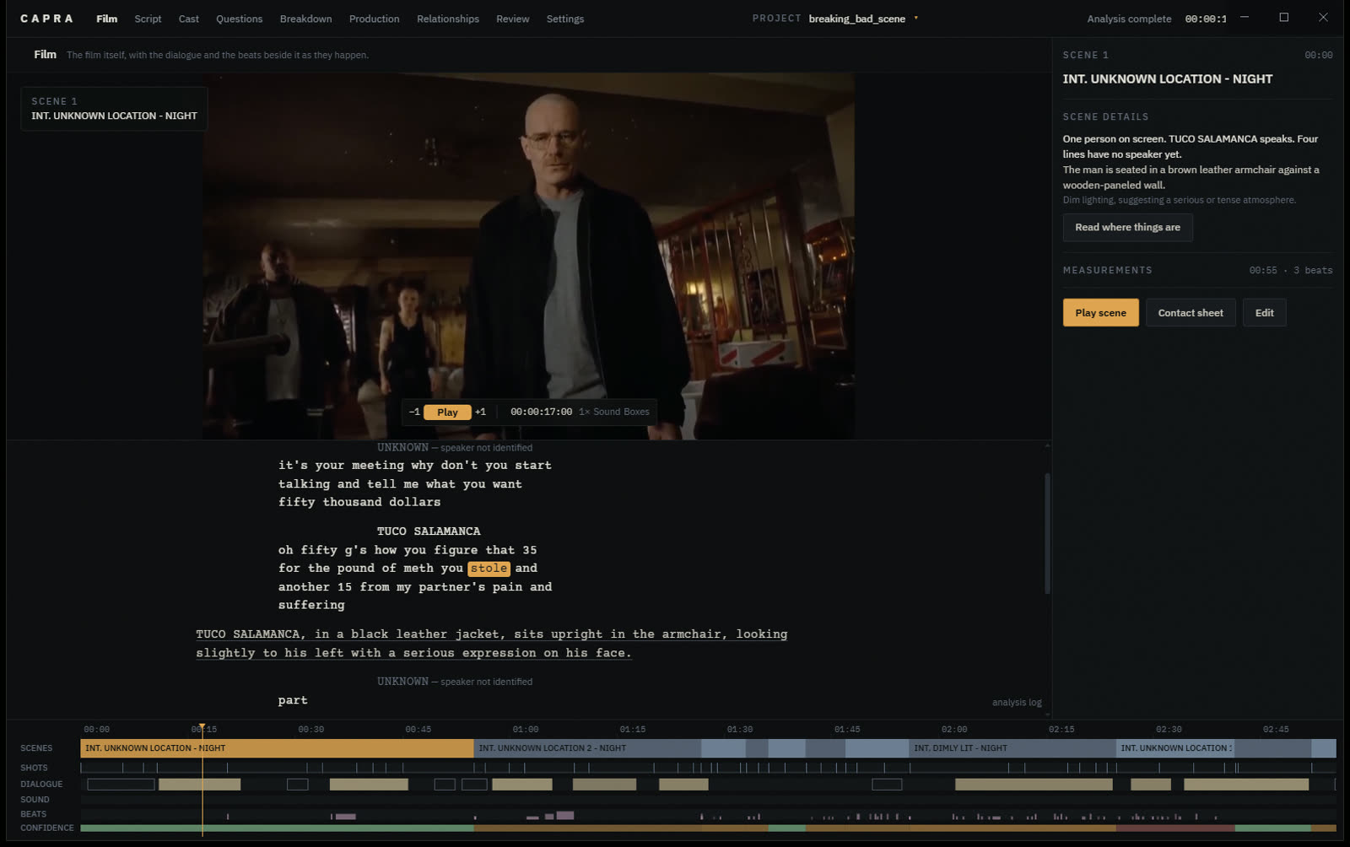Click the 01:00 mark on the timeline ruler

click(525, 730)
